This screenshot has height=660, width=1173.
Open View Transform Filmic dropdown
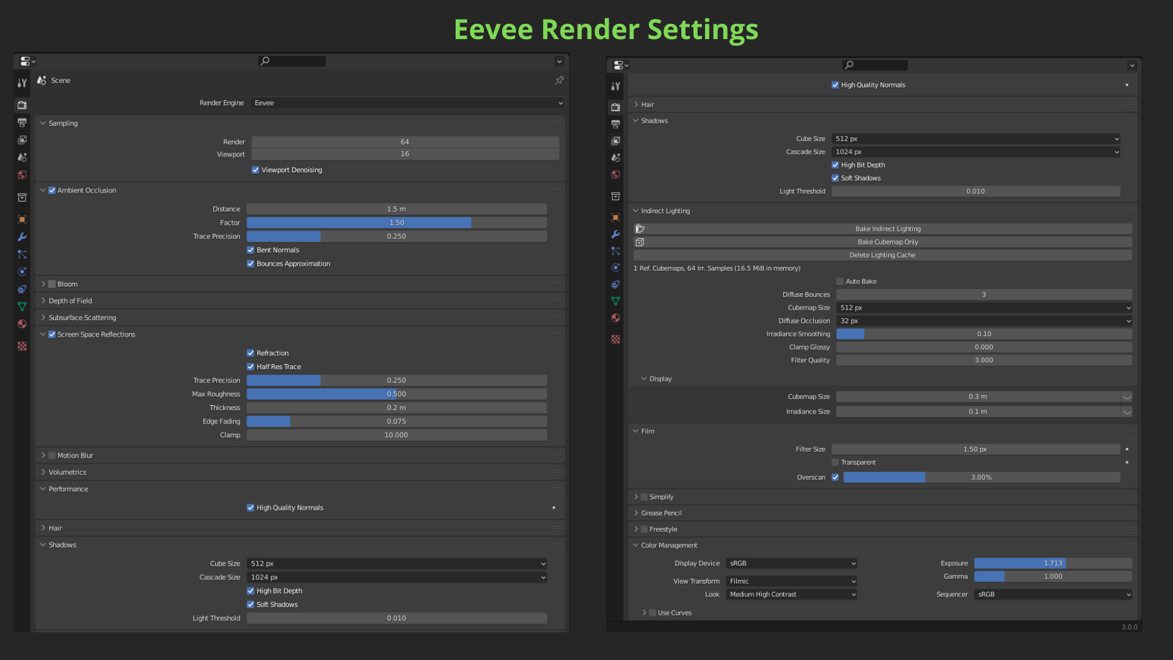tap(791, 581)
